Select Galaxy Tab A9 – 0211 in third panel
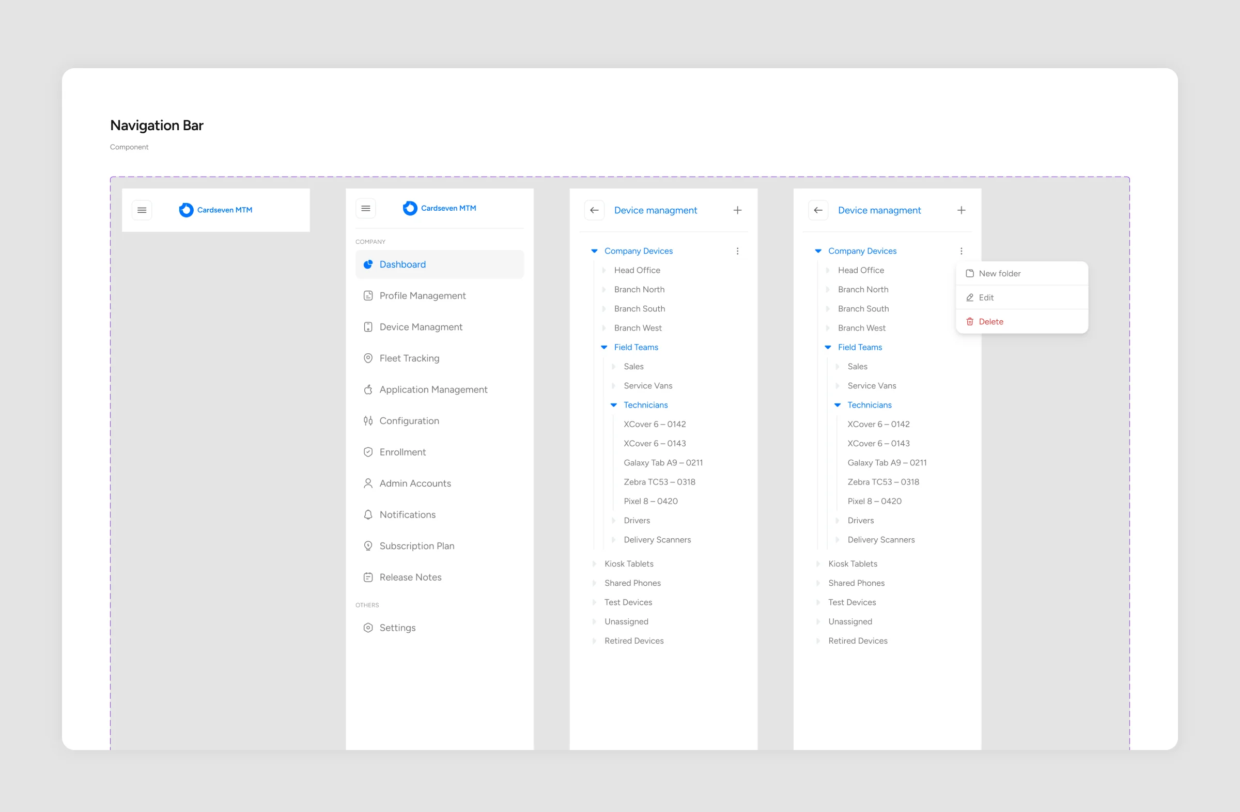The image size is (1240, 812). [x=663, y=462]
